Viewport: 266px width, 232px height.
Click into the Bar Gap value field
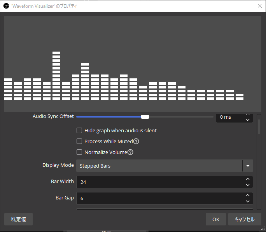coord(159,198)
